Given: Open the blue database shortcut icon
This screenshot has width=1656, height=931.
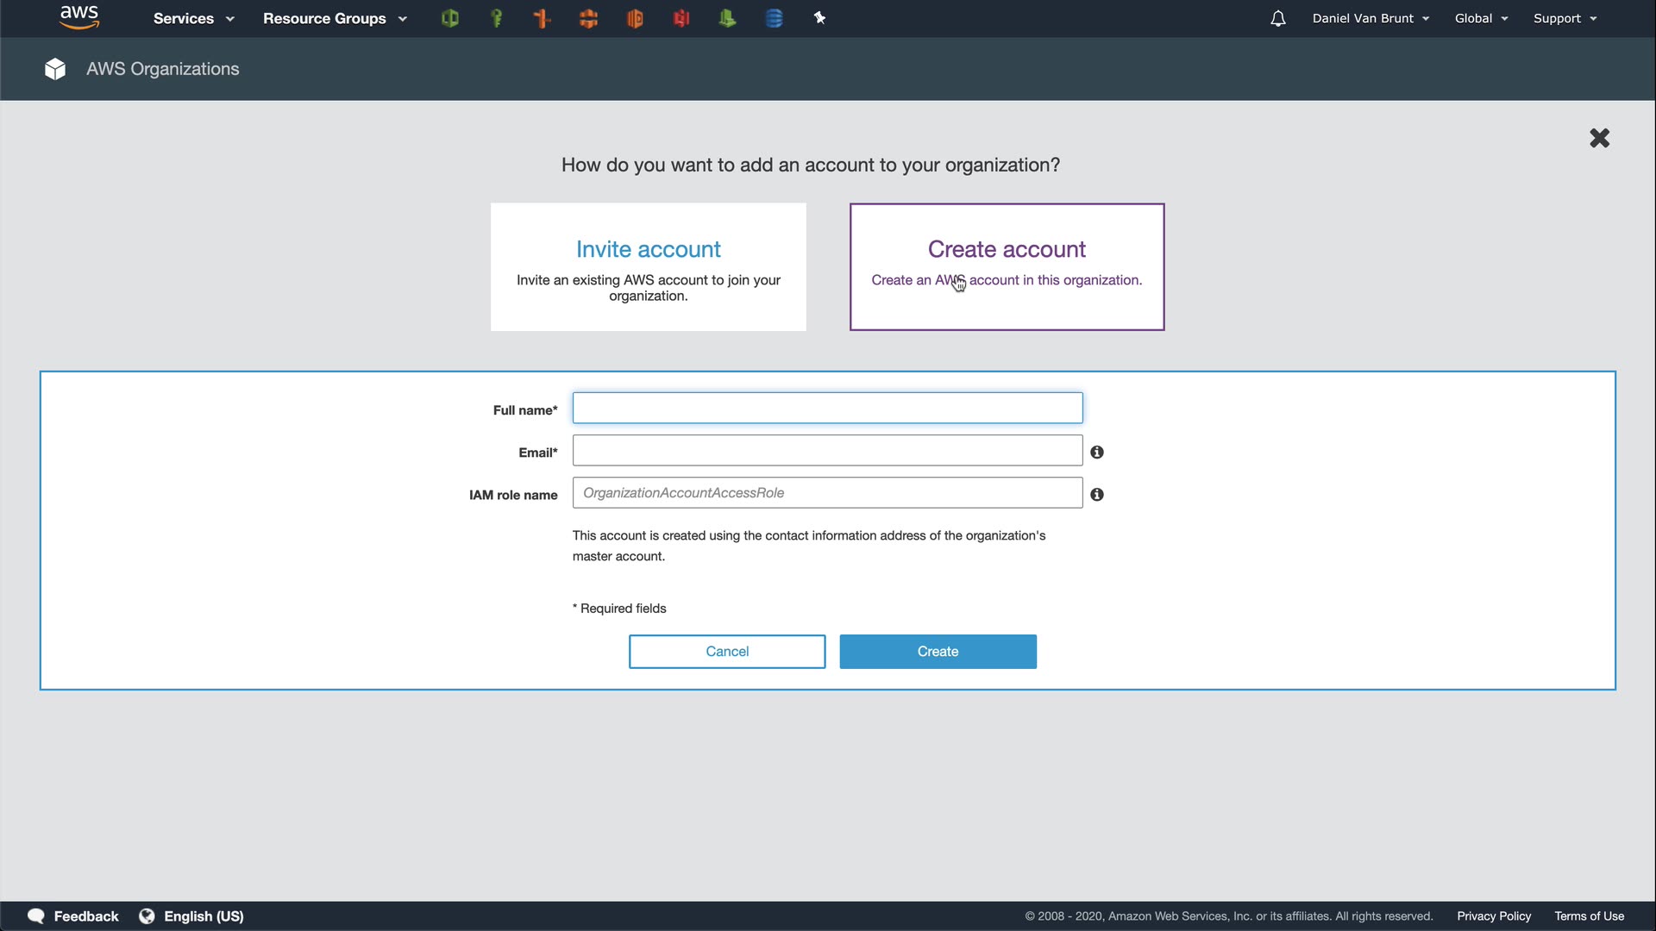Looking at the screenshot, I should [x=774, y=18].
